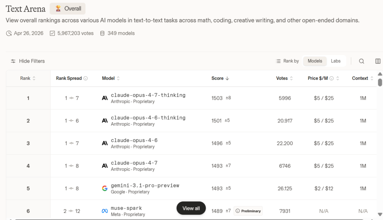The width and height of the screenshot is (383, 220).
Task: Click votes value 20,917
Action: pyautogui.click(x=285, y=121)
